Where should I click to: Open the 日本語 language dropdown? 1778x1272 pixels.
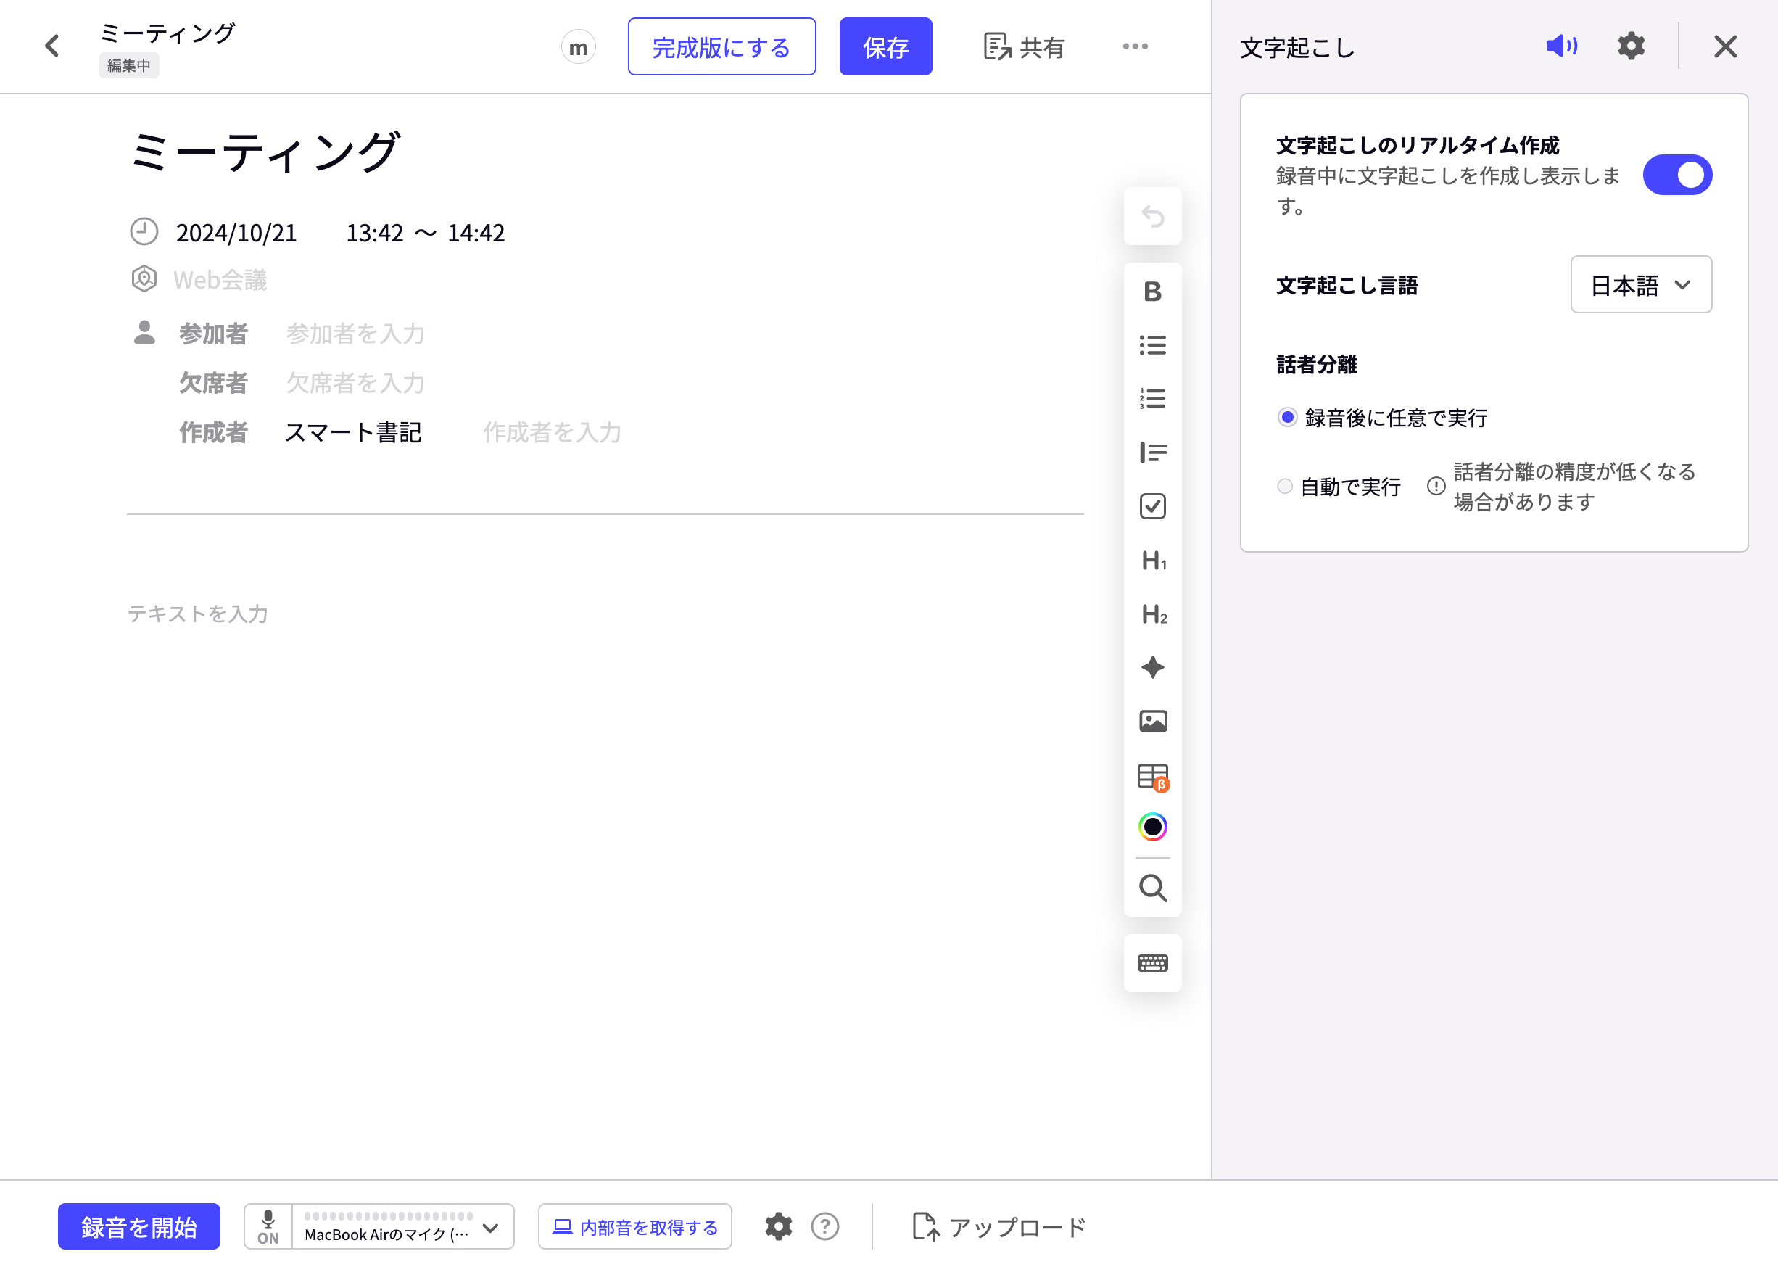pyautogui.click(x=1640, y=285)
